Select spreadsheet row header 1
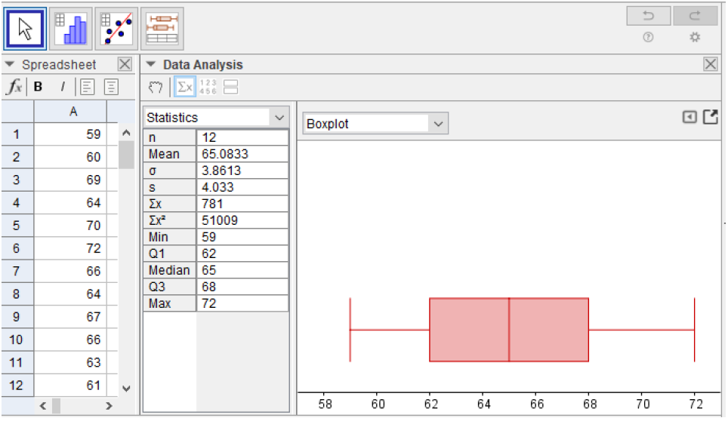Viewport: 728px width, 421px height. pyautogui.click(x=17, y=134)
